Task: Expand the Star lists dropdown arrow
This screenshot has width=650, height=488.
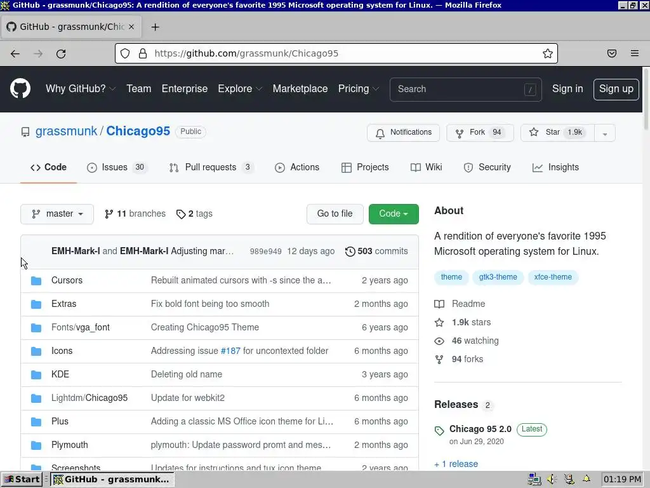Action: (605, 133)
